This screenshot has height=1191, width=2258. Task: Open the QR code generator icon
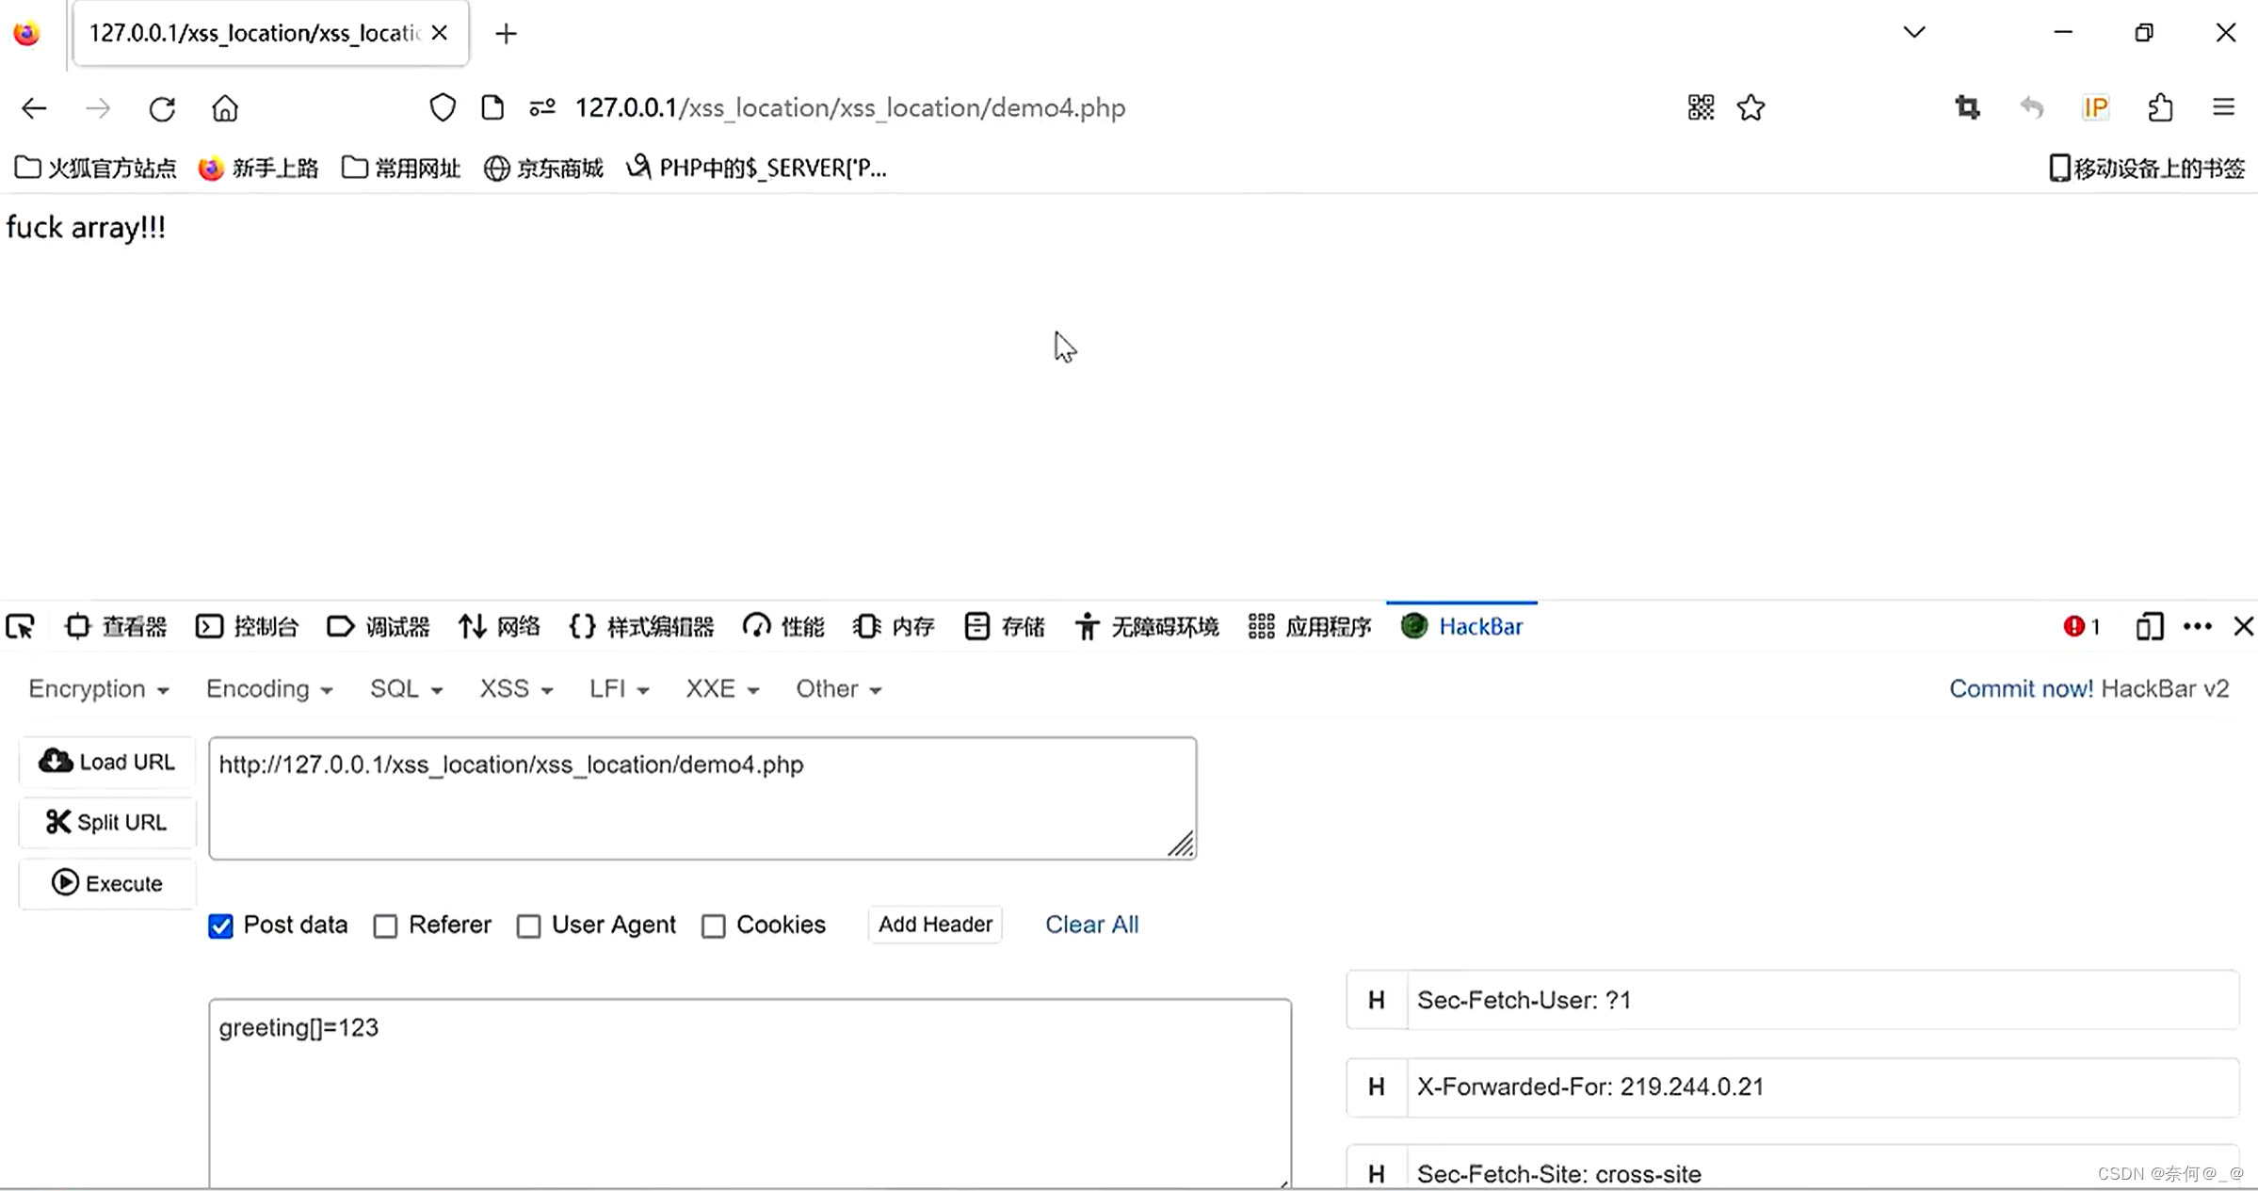click(1701, 108)
